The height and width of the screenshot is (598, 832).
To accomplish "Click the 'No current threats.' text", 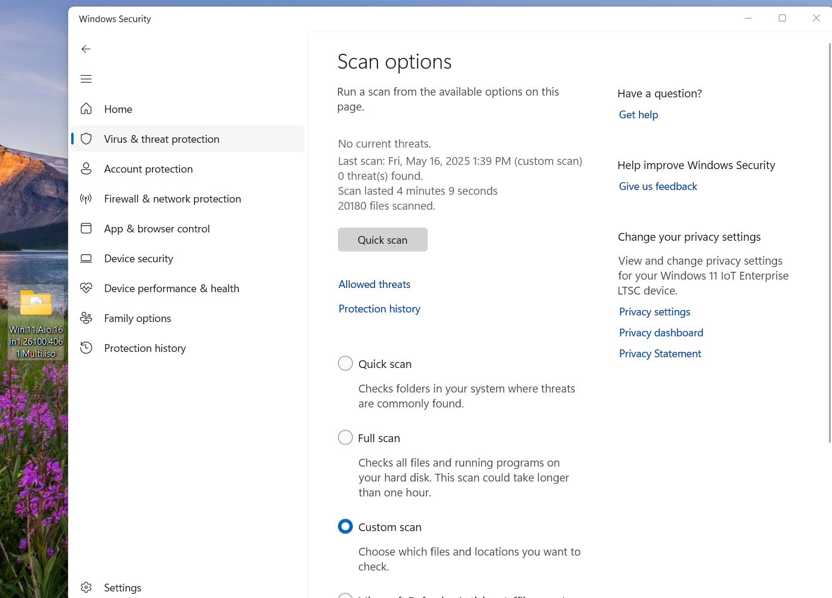I will click(385, 144).
